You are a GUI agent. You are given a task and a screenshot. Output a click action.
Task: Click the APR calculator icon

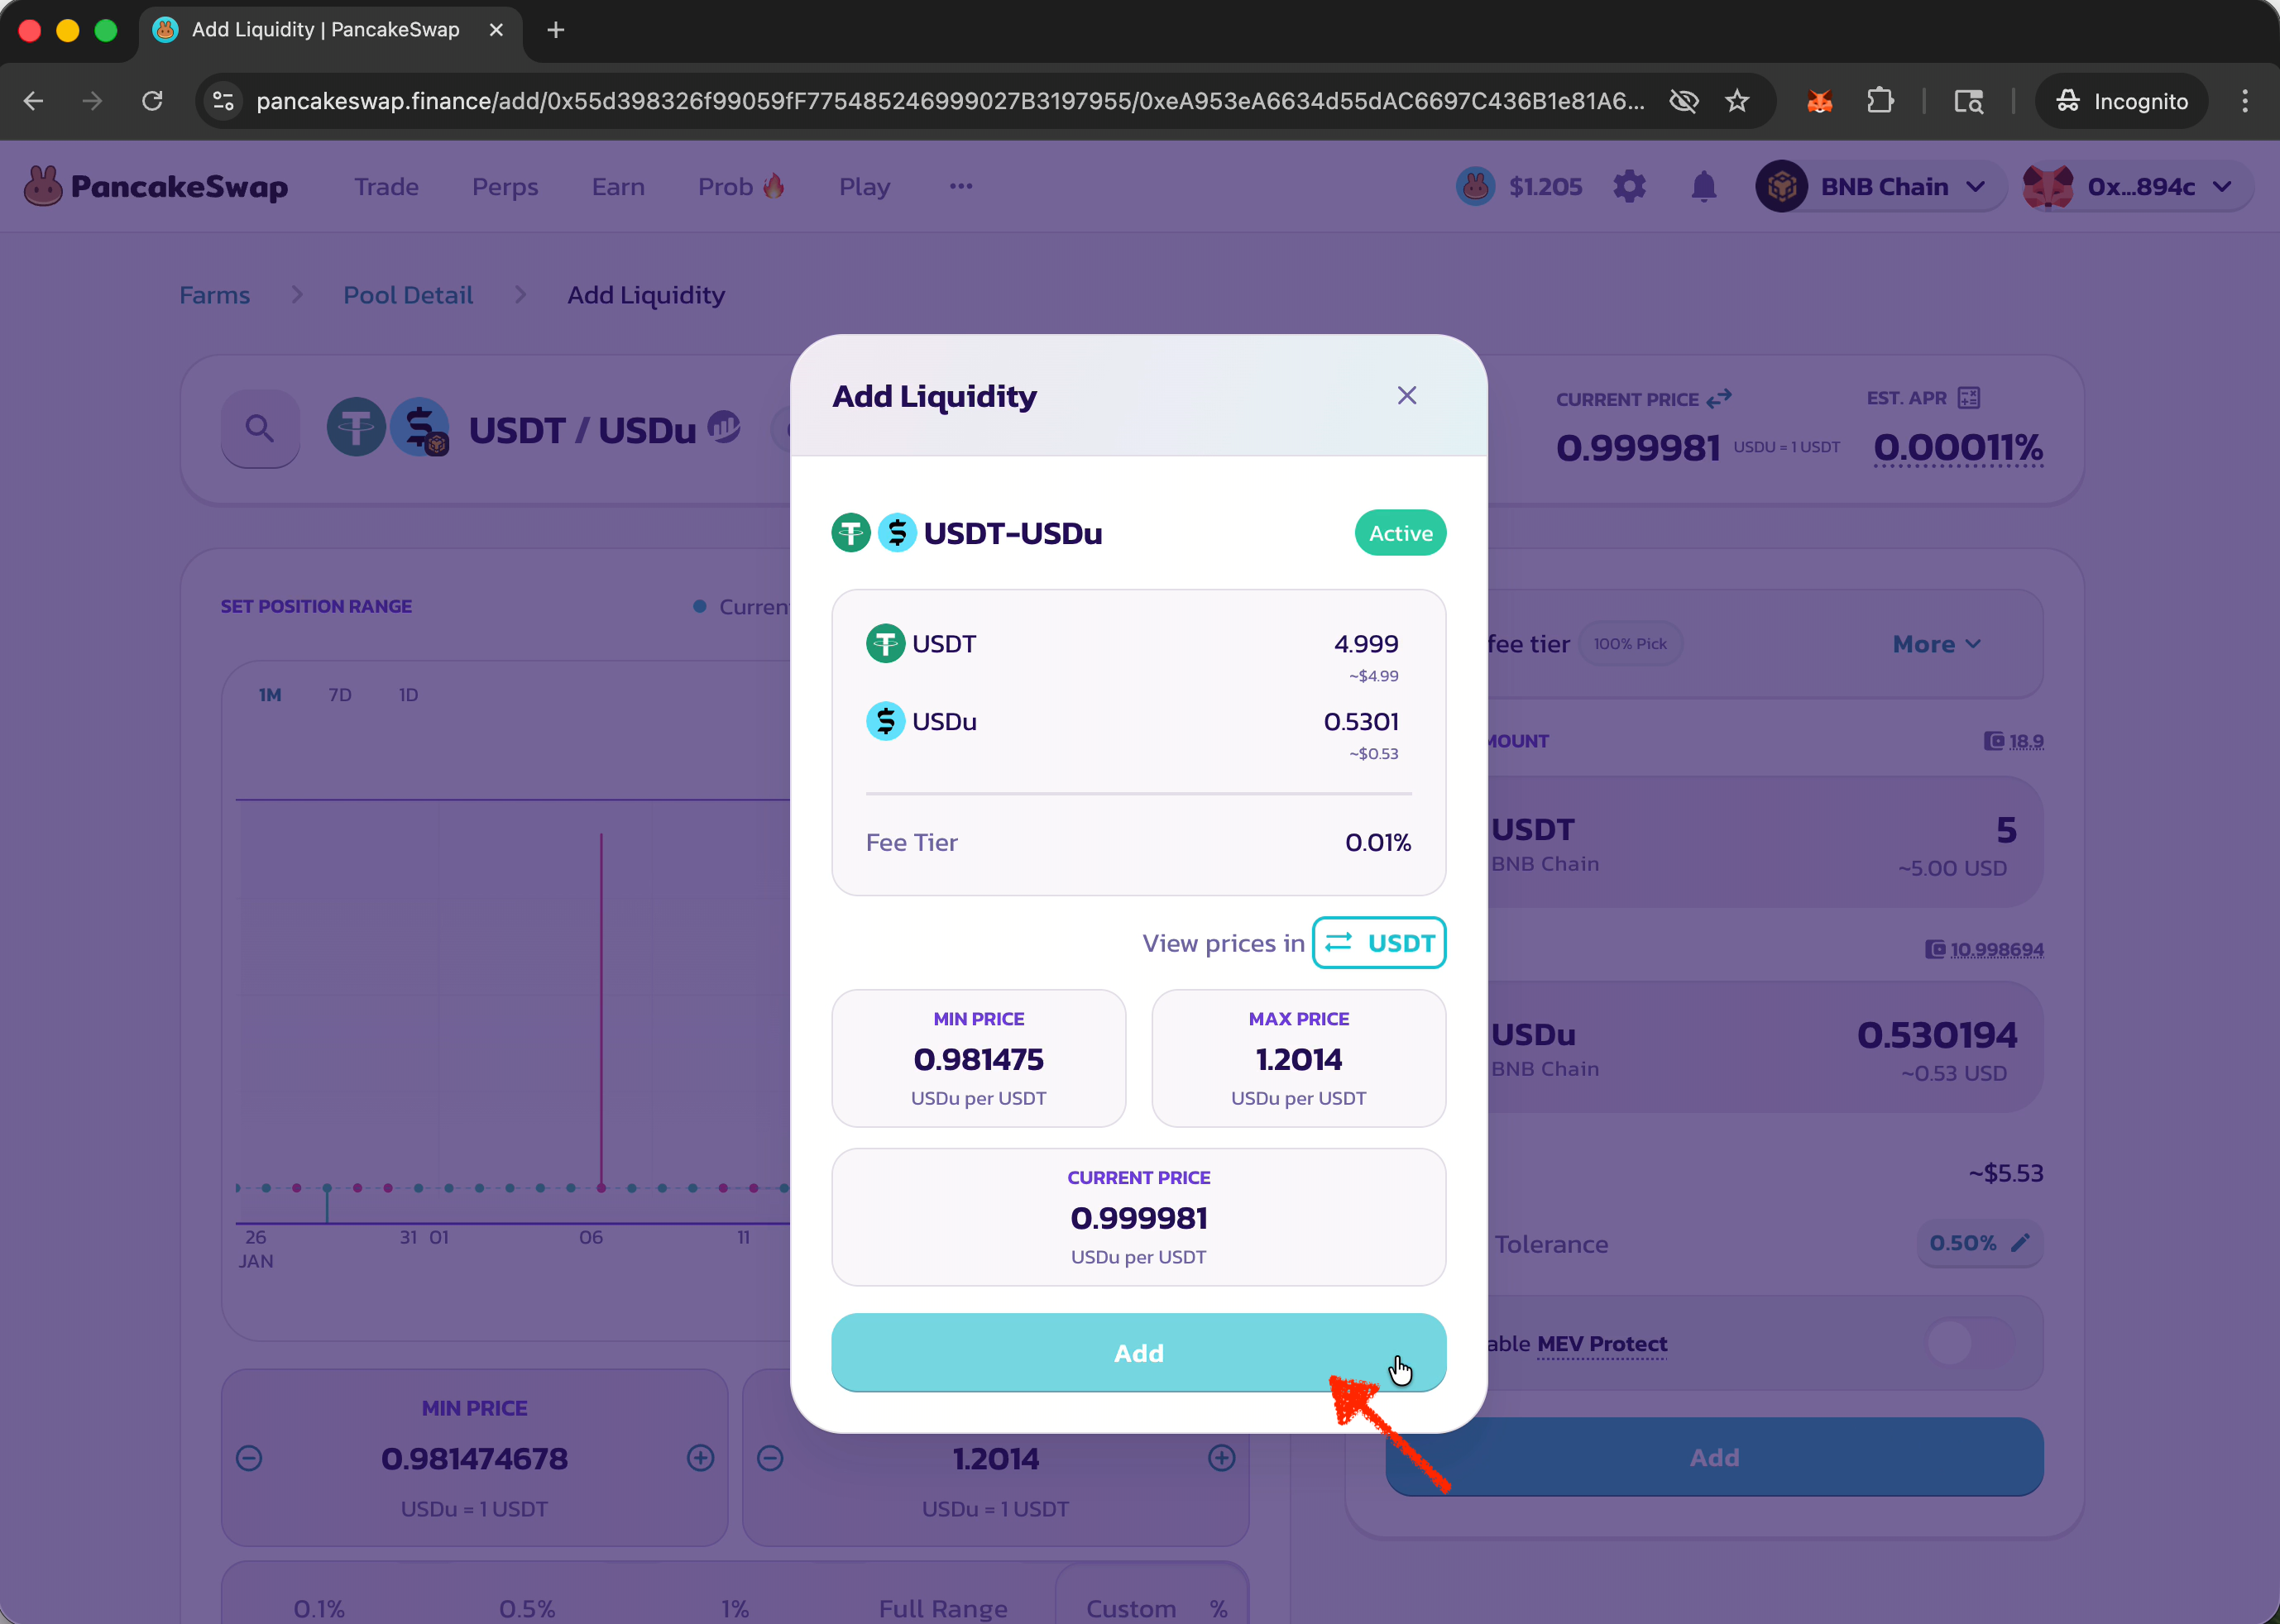1969,398
